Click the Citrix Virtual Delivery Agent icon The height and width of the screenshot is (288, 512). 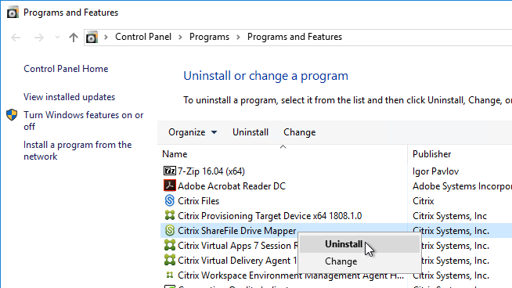click(x=169, y=260)
